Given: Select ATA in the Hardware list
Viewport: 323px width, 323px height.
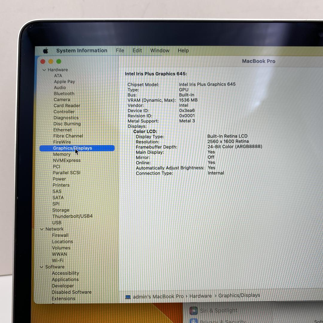Looking at the screenshot, I should pos(58,76).
